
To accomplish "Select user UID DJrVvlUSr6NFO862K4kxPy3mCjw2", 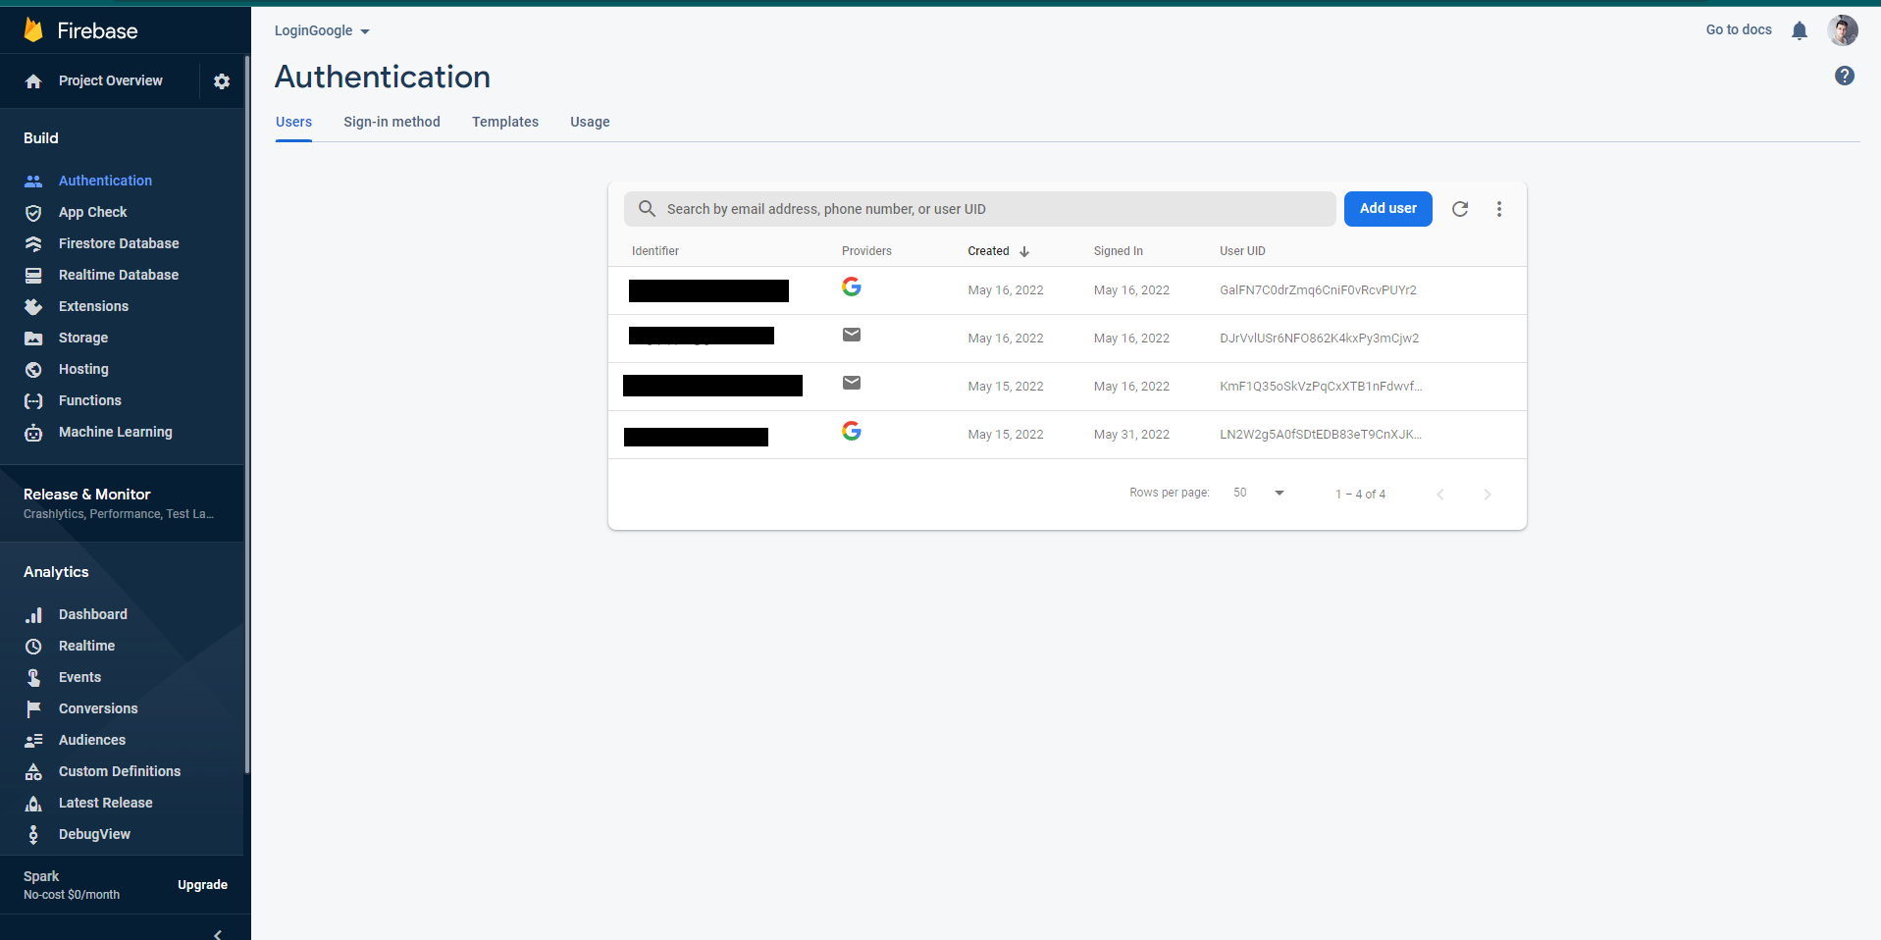I will 1319,339.
